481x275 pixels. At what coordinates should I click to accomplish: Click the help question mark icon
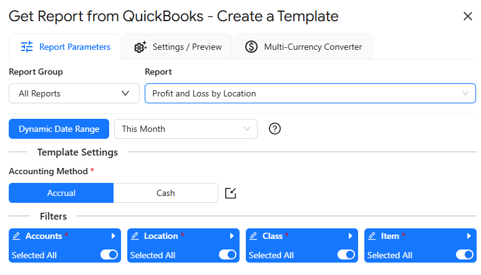click(x=275, y=129)
